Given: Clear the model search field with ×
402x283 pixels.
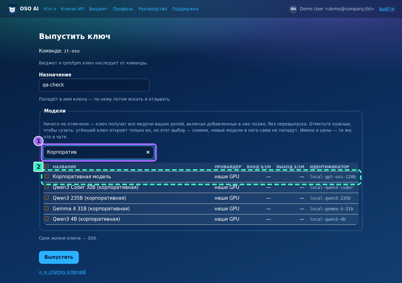Looking at the screenshot, I should (x=148, y=152).
